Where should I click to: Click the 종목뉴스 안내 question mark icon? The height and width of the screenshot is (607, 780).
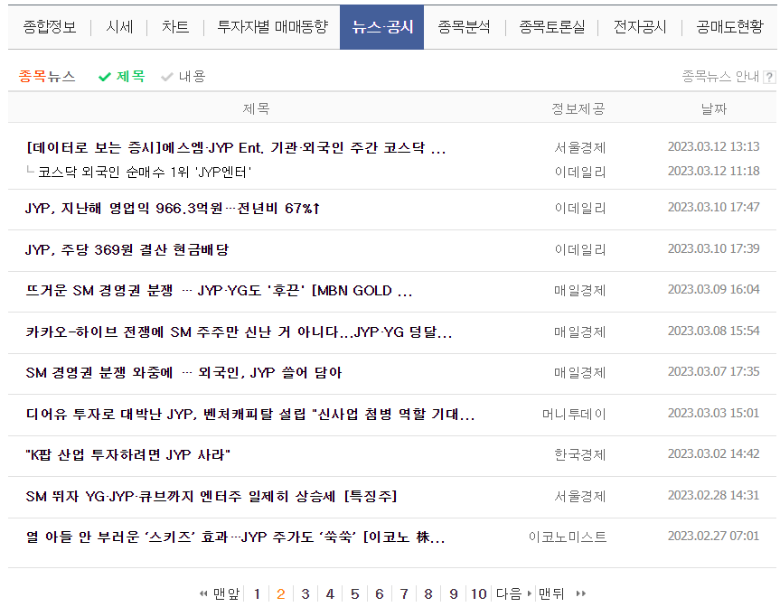point(769,77)
